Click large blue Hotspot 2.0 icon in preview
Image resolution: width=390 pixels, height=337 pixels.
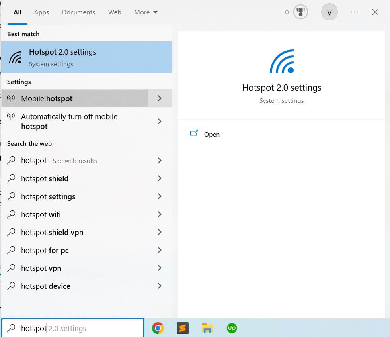click(282, 61)
